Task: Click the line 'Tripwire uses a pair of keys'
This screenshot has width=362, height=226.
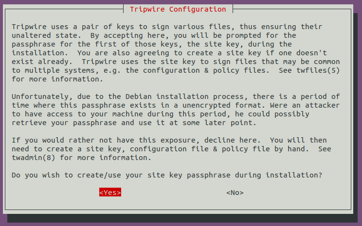Action: pyautogui.click(x=167, y=27)
